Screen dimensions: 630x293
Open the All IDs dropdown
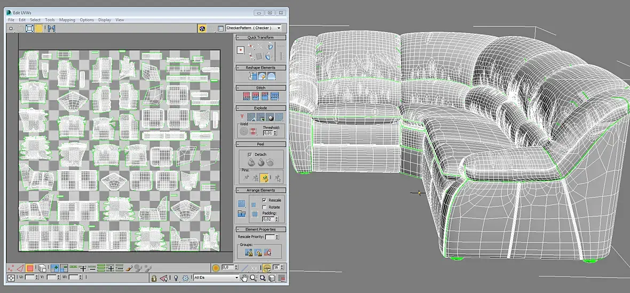pos(216,278)
